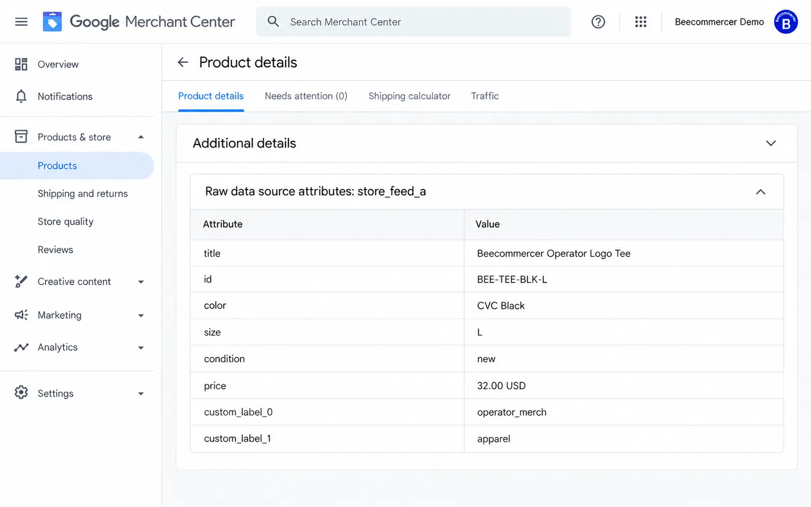The image size is (811, 507).
Task: Click the Marketing megaphone icon
Action: coord(21,315)
